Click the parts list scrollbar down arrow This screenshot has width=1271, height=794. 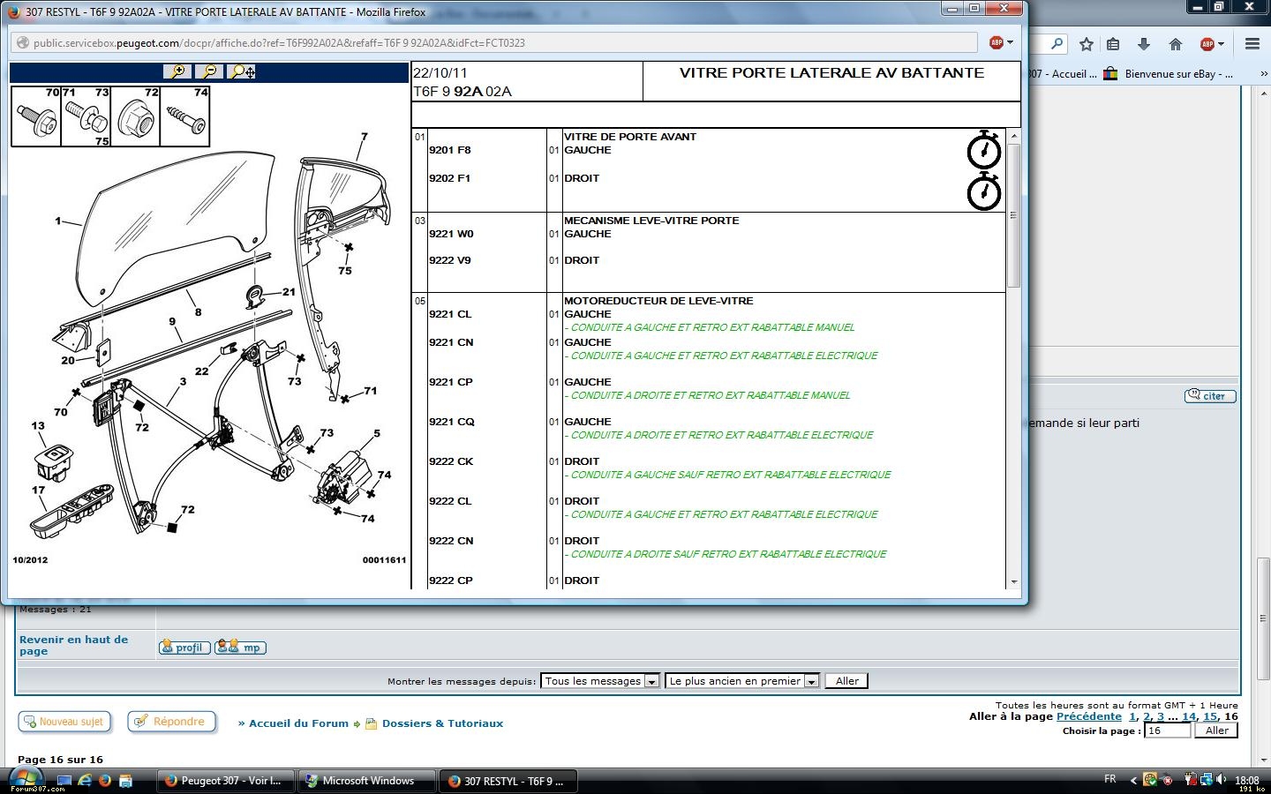point(1013,582)
